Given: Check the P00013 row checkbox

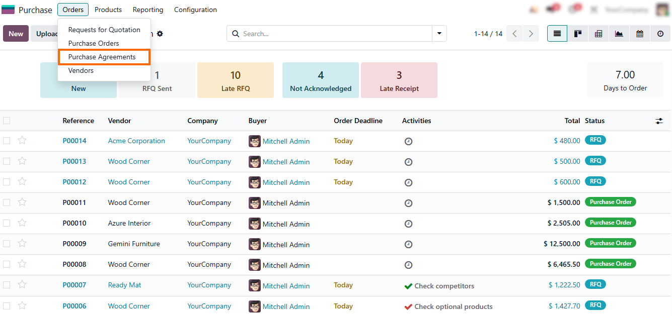Looking at the screenshot, I should (x=7, y=161).
